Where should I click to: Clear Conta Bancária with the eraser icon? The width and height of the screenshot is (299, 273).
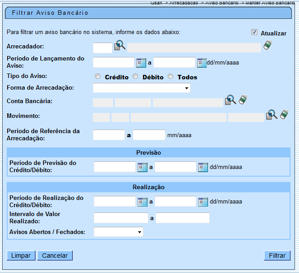coord(243,100)
